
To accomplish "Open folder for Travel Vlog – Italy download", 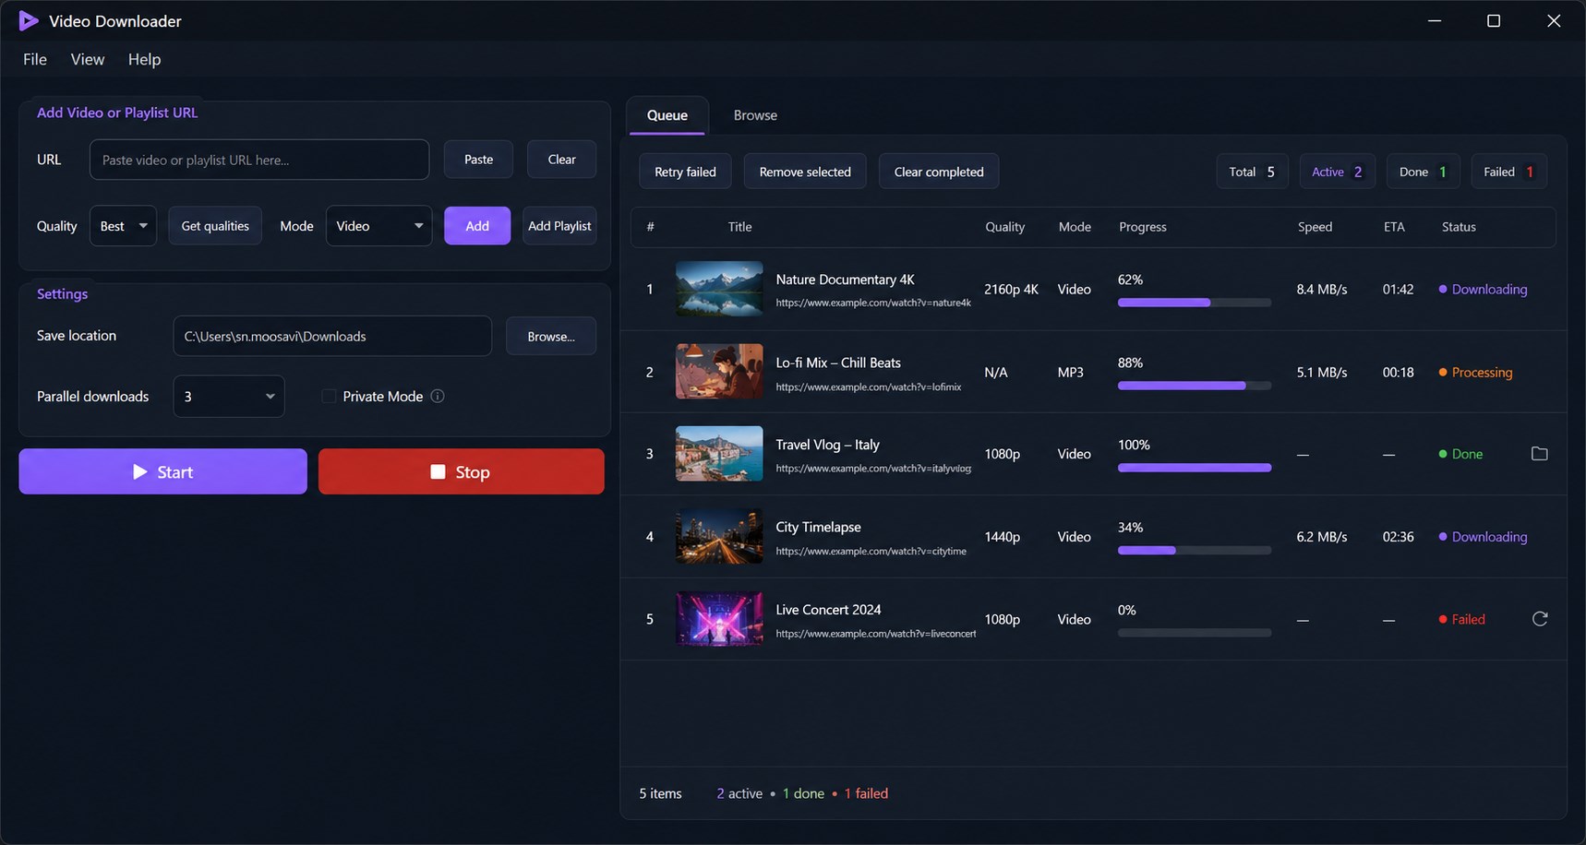I will click(1539, 454).
